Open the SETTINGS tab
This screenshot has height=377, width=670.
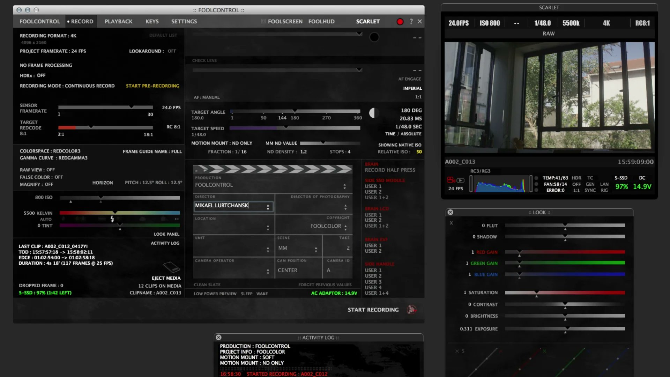tap(184, 22)
